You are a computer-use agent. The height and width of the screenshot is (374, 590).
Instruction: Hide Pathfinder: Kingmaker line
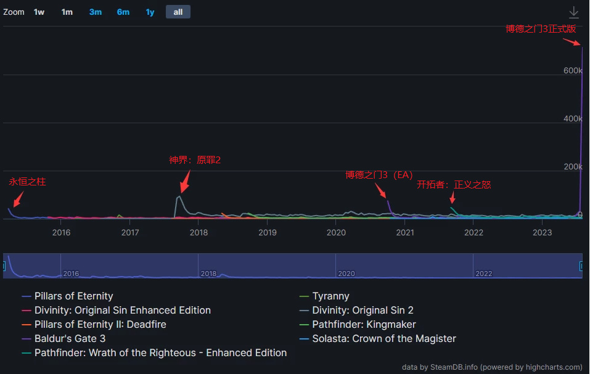tap(358, 324)
